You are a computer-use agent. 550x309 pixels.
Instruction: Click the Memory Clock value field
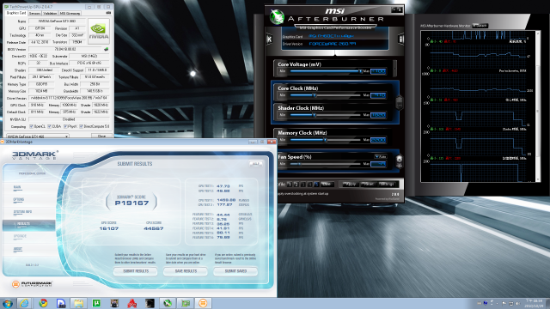pyautogui.click(x=378, y=140)
